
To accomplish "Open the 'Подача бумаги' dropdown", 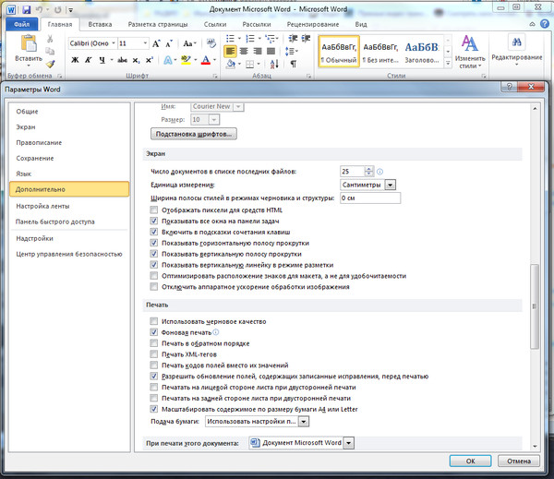I will (304, 422).
